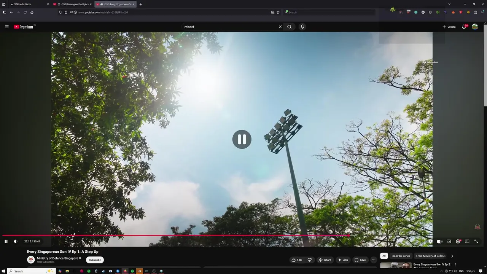Open the extensions puzzle icon

pyautogui.click(x=476, y=12)
